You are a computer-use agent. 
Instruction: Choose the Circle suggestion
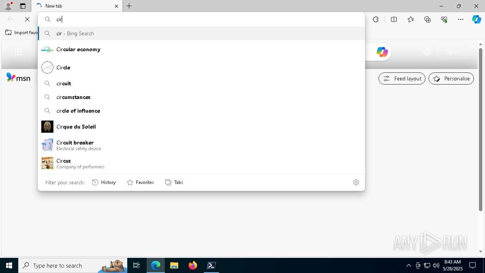tap(201, 67)
